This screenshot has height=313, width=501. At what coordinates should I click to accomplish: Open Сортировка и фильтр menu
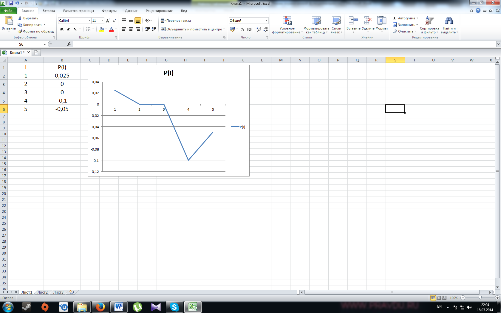(x=429, y=25)
